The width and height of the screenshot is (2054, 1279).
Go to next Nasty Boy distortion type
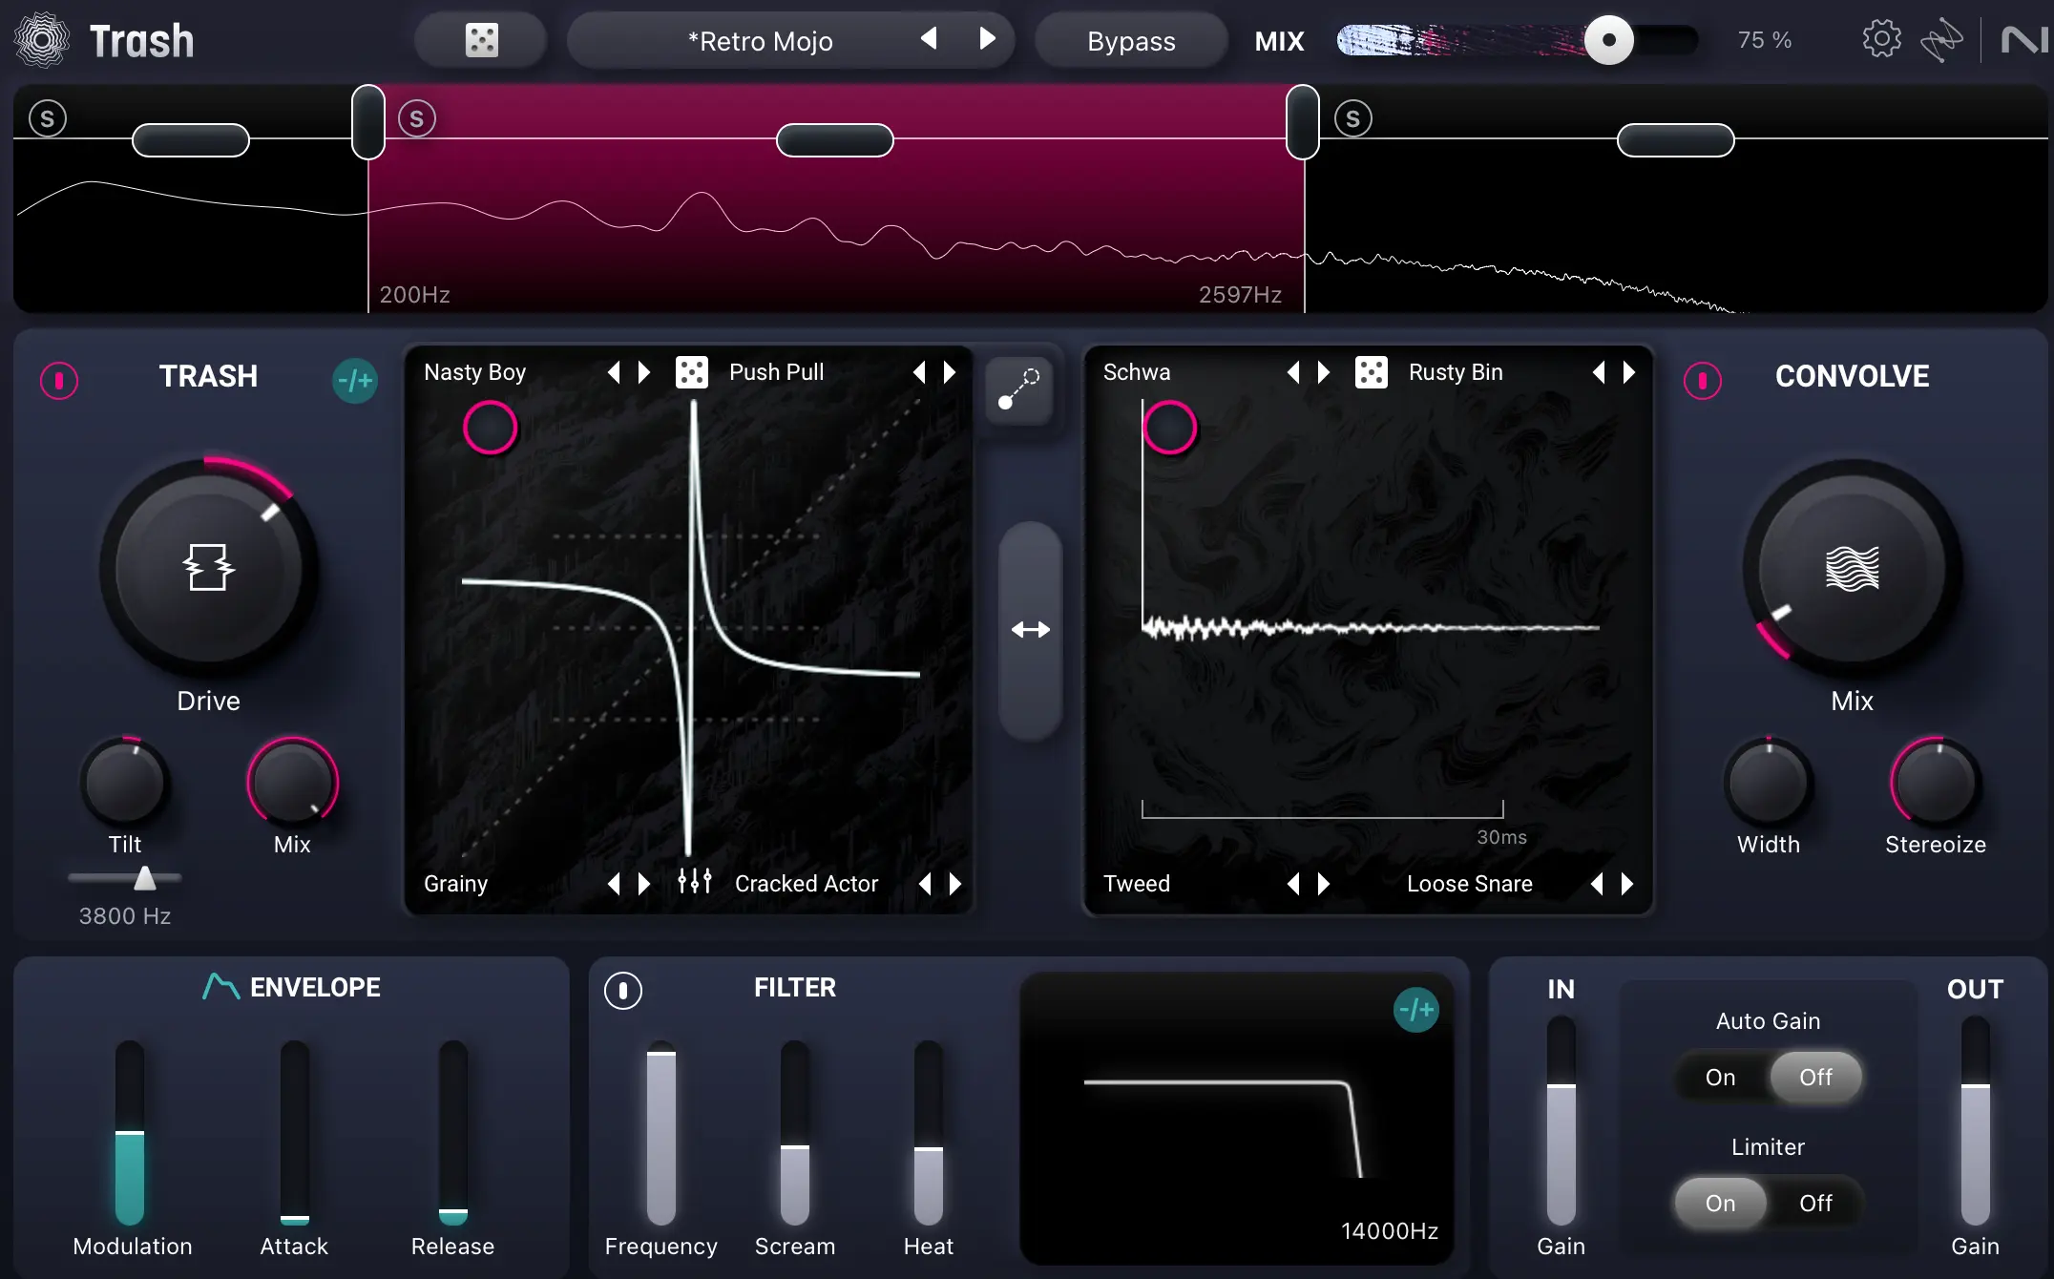point(644,372)
